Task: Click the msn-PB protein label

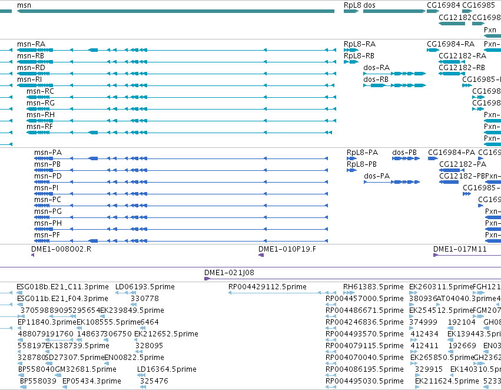Action: click(47, 164)
